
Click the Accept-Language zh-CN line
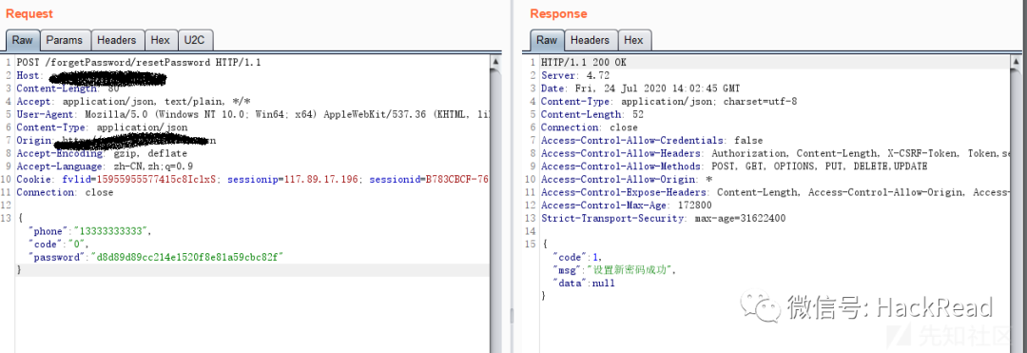tap(105, 167)
